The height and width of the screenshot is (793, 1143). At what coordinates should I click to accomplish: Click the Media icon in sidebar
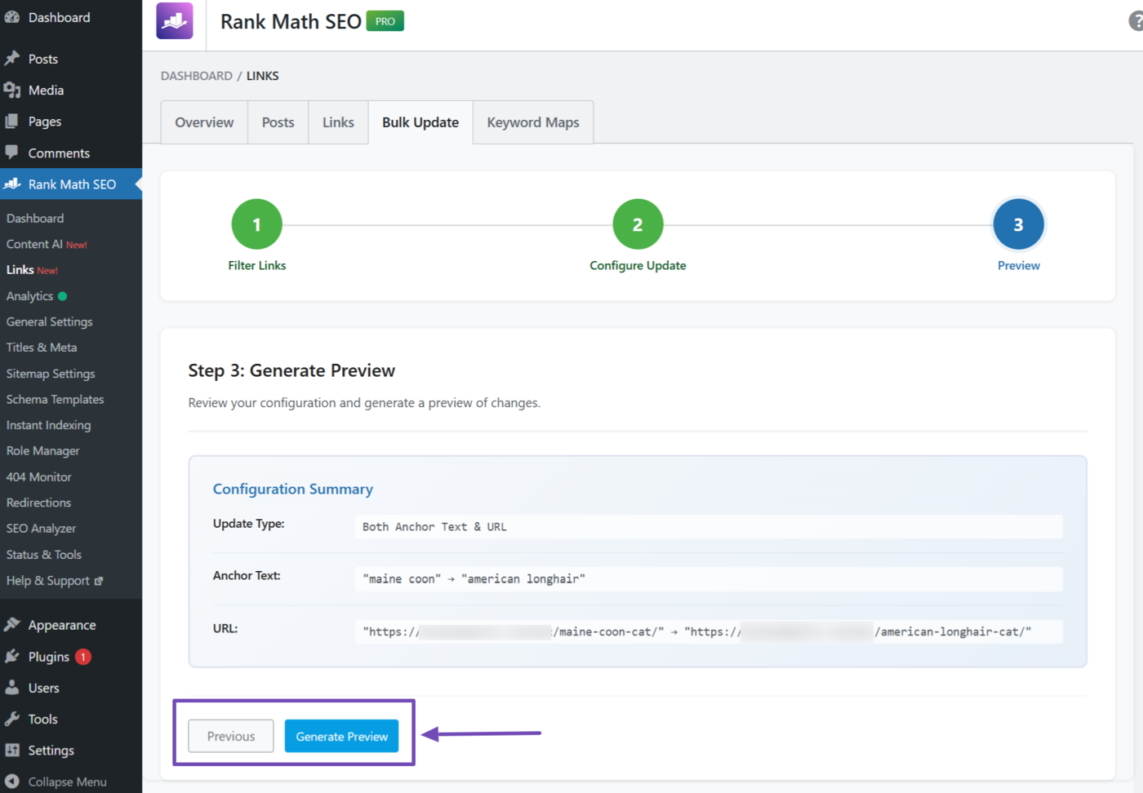(x=12, y=90)
